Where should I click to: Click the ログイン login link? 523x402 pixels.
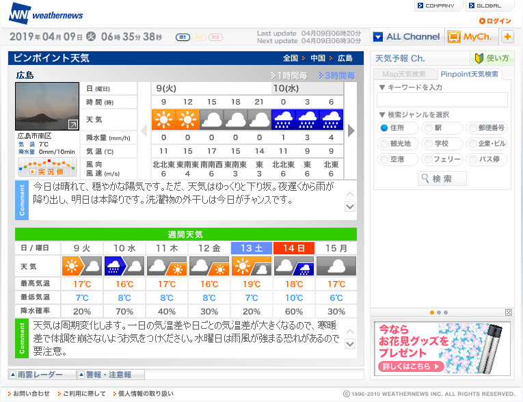pos(495,21)
